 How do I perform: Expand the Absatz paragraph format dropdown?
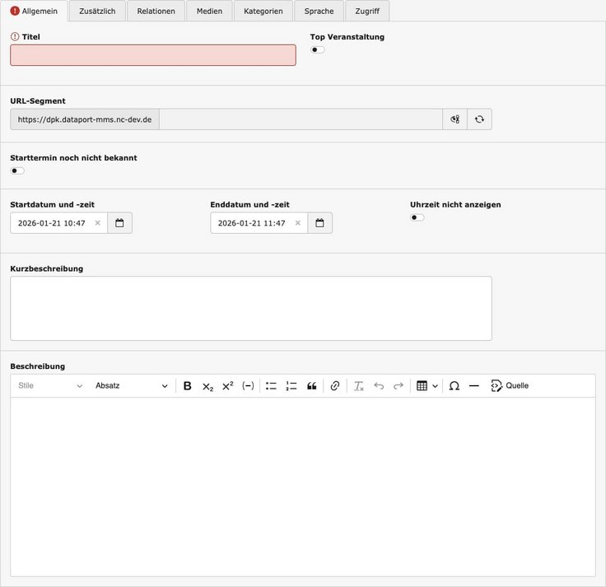131,386
